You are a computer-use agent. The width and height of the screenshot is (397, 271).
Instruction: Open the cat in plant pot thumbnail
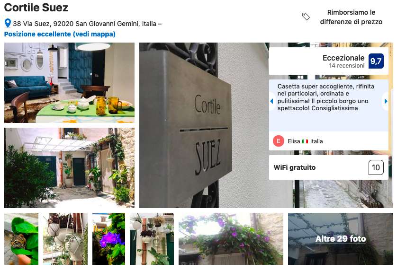(21, 239)
